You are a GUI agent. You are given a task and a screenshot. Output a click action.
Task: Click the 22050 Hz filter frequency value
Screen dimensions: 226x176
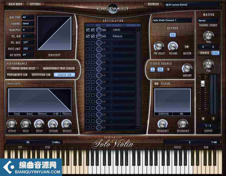(163, 114)
